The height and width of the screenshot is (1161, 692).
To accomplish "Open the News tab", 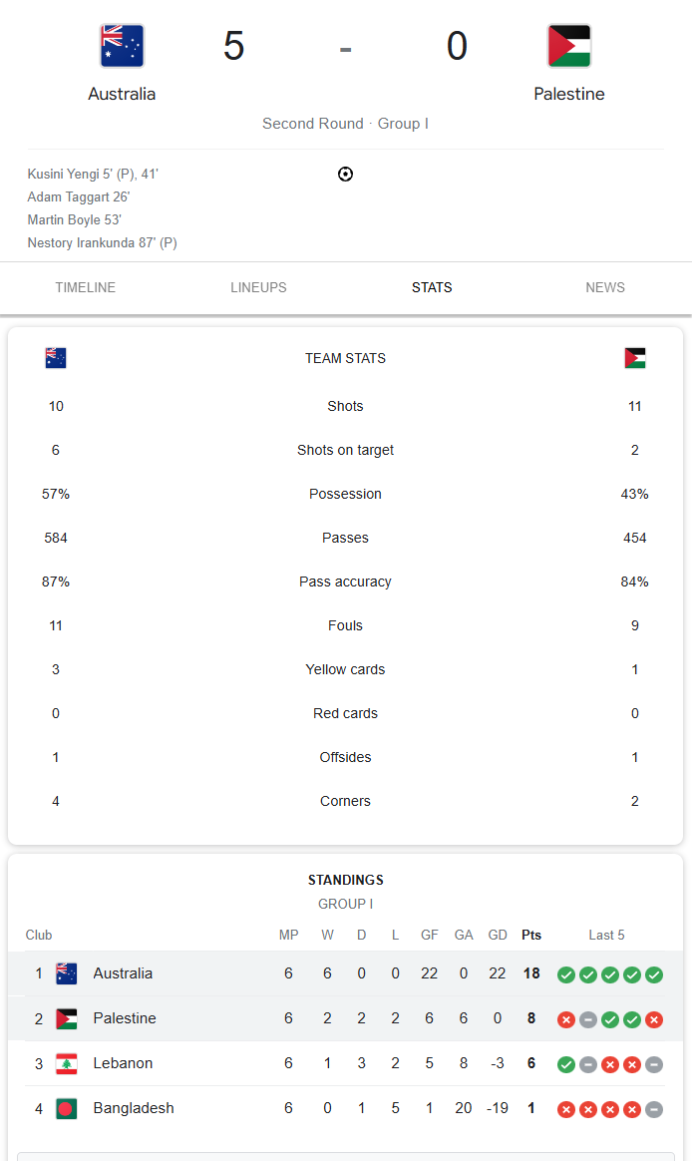I will (x=605, y=287).
